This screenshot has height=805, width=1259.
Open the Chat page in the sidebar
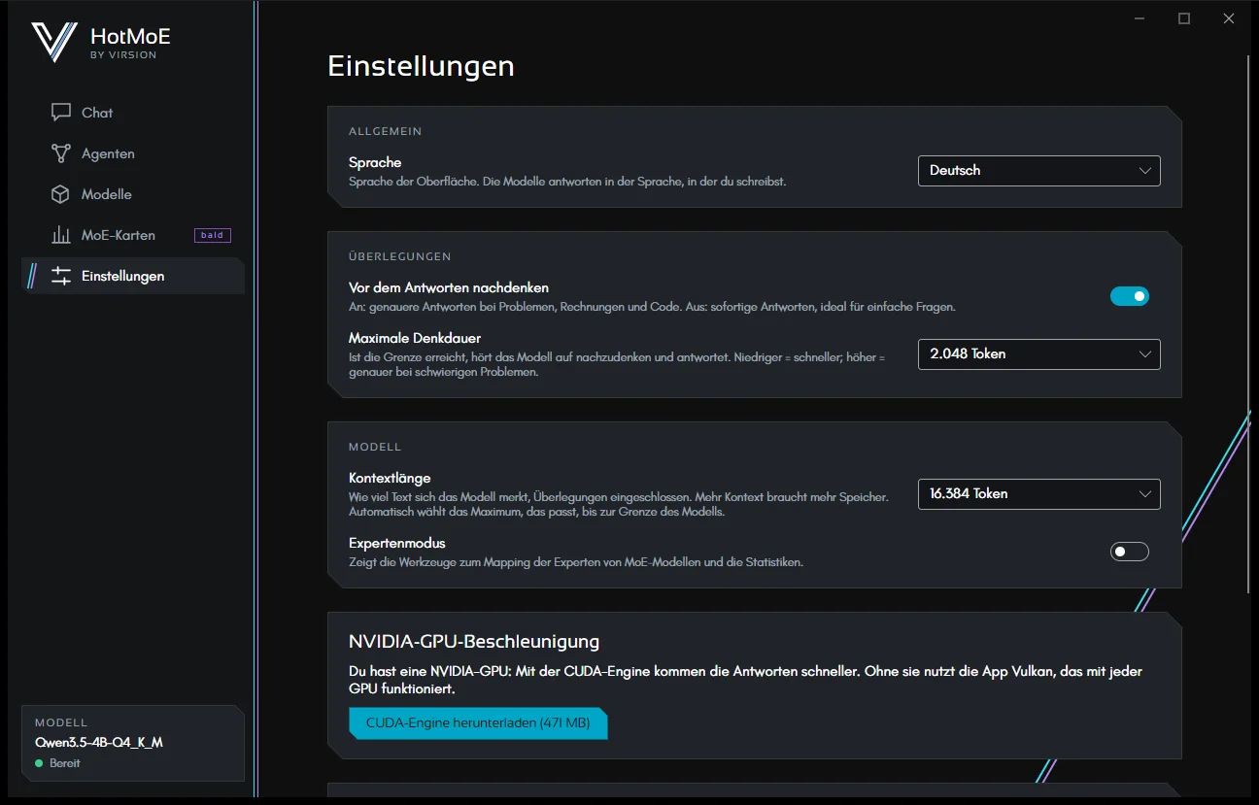(133, 113)
